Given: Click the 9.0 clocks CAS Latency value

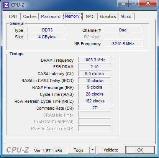Looking at the screenshot, I should 95,74.
